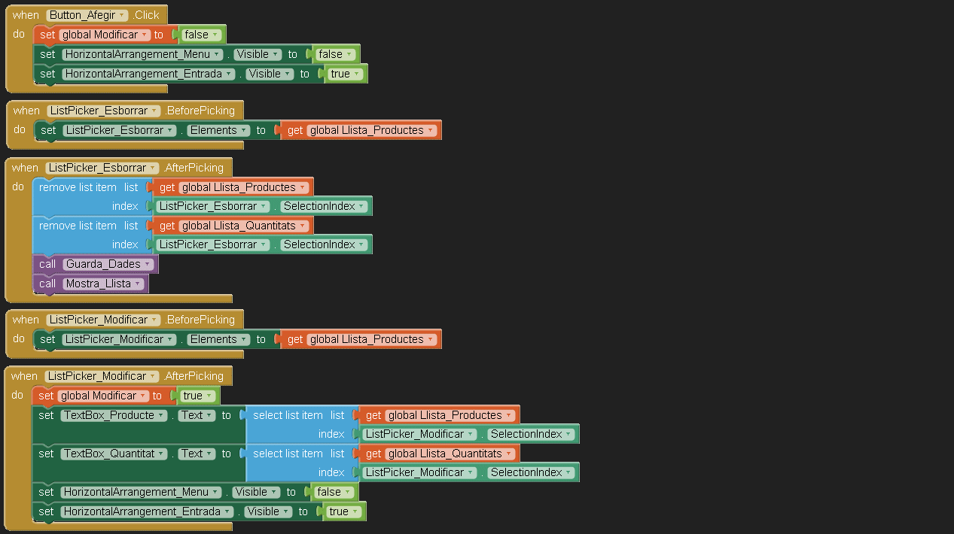The image size is (954, 534).
Task: Toggle the false value in Button_Afegir's global Modificar block
Action: (202, 35)
